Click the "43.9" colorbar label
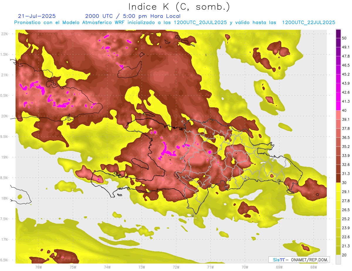Image resolution: width=352 pixels, height=271 pixels. click(x=346, y=83)
